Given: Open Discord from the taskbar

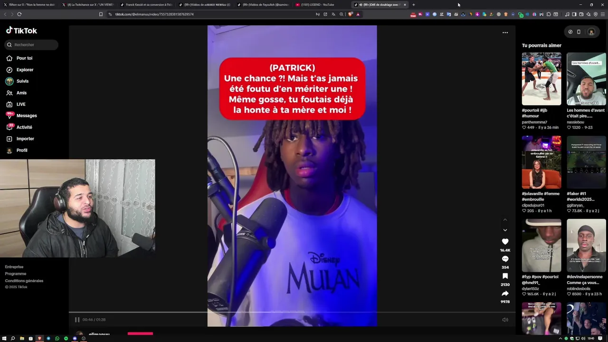Looking at the screenshot, I should (75, 338).
